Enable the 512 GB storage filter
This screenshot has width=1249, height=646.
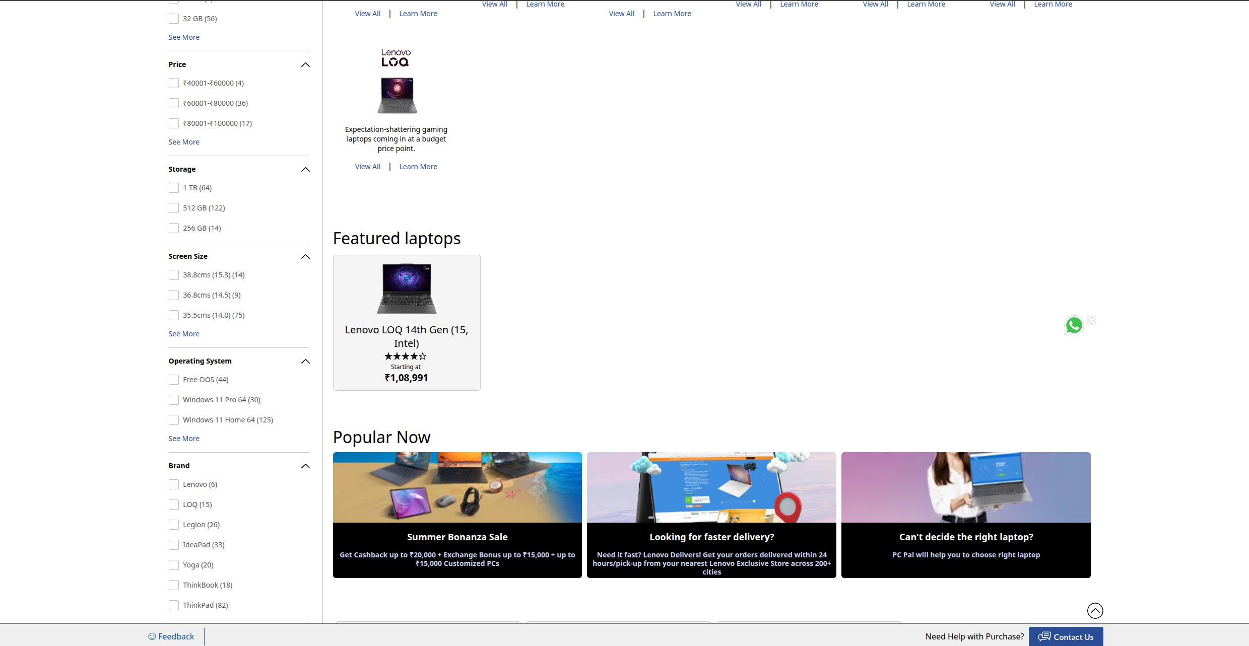click(x=174, y=208)
